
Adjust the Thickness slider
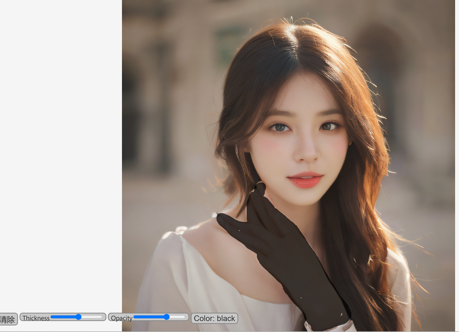(76, 317)
